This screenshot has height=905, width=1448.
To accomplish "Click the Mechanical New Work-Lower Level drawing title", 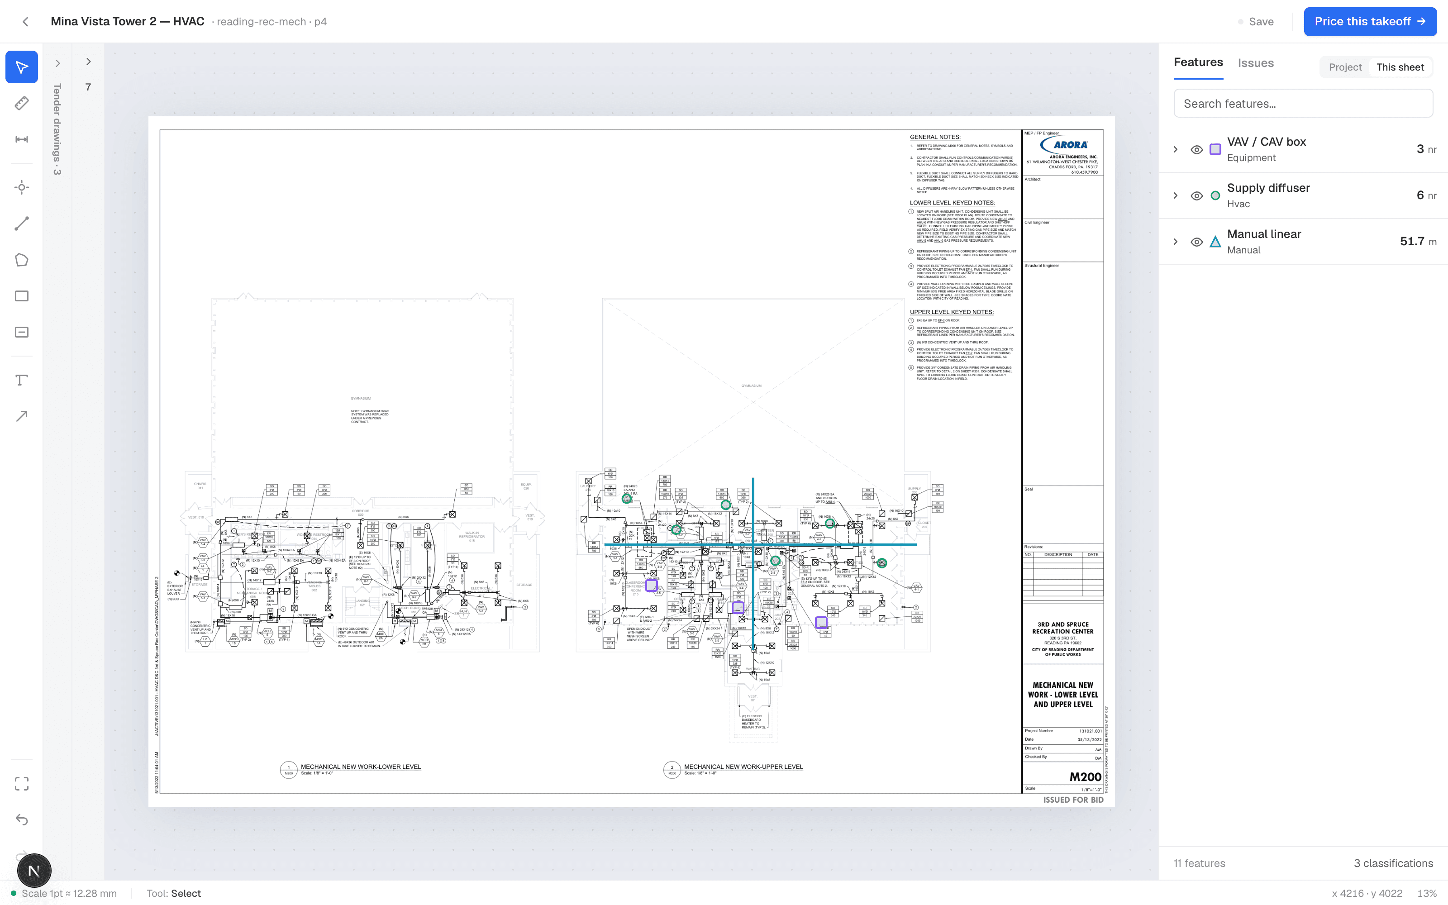I will 361,767.
